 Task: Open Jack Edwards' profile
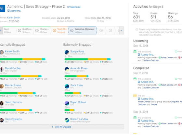(x=13, y=119)
